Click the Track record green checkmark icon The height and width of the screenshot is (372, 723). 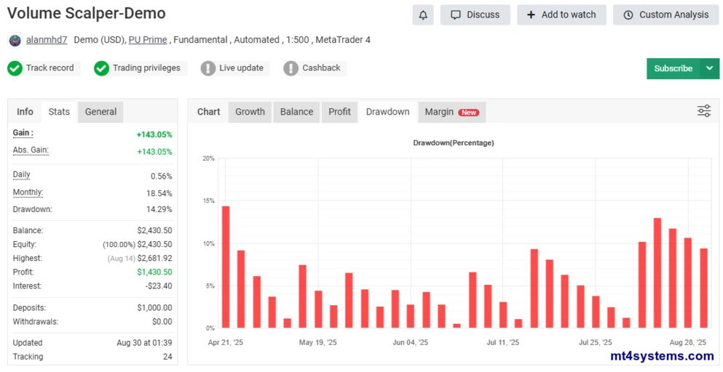tap(15, 68)
